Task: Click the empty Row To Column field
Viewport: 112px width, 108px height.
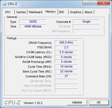Action: point(66,91)
